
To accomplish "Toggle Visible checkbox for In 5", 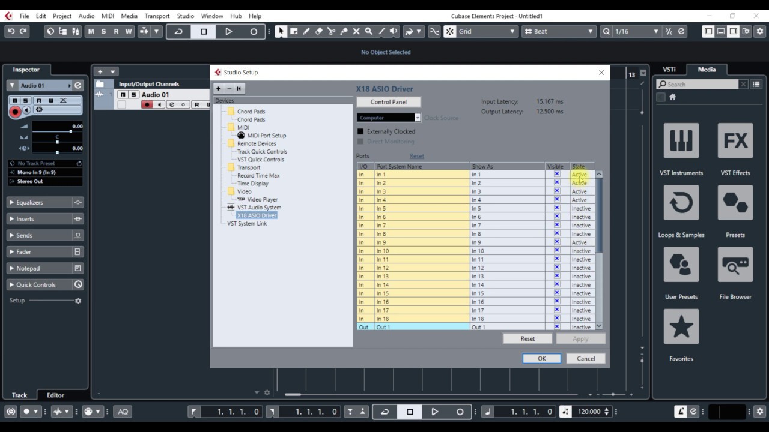I will coord(556,208).
